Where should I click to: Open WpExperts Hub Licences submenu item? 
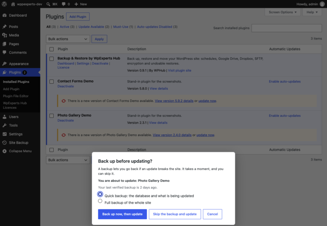click(x=15, y=105)
